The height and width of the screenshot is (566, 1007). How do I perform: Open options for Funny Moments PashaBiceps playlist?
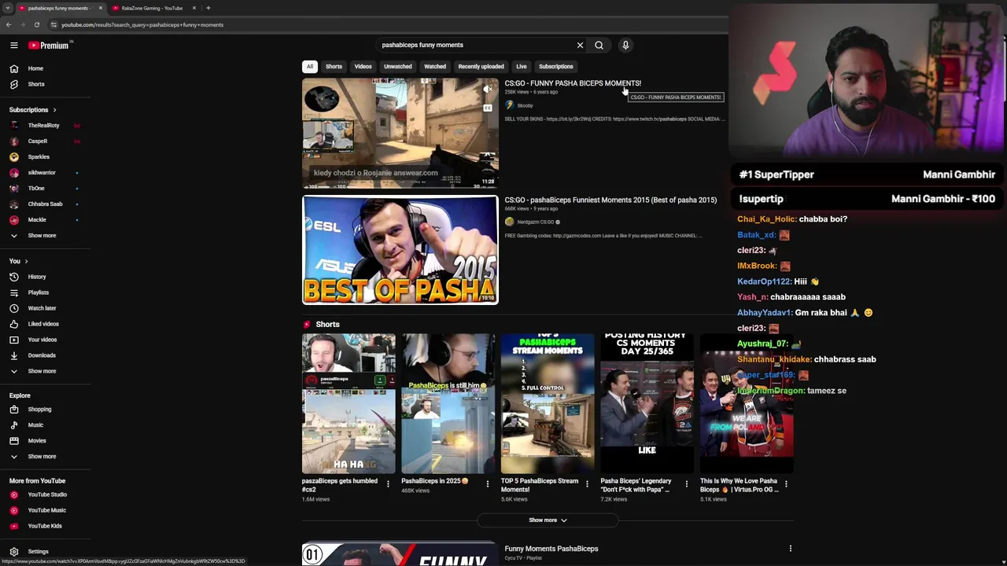point(790,549)
